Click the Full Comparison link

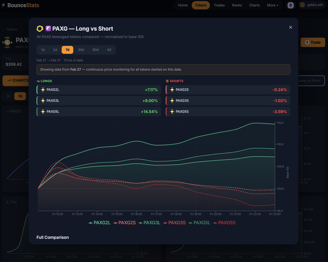click(52, 237)
